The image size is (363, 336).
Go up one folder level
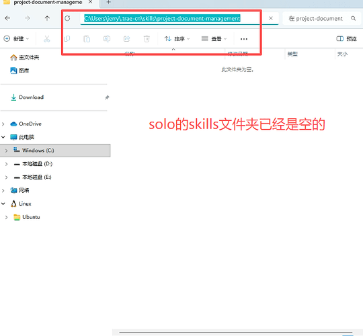point(47,18)
